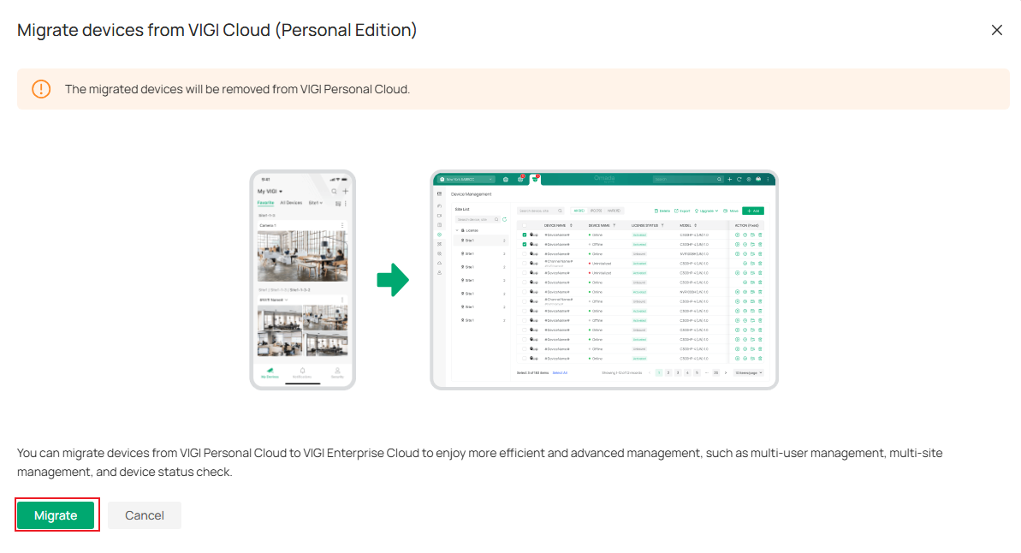Click the migration description paragraph text
The height and width of the screenshot is (553, 1021).
(480, 461)
